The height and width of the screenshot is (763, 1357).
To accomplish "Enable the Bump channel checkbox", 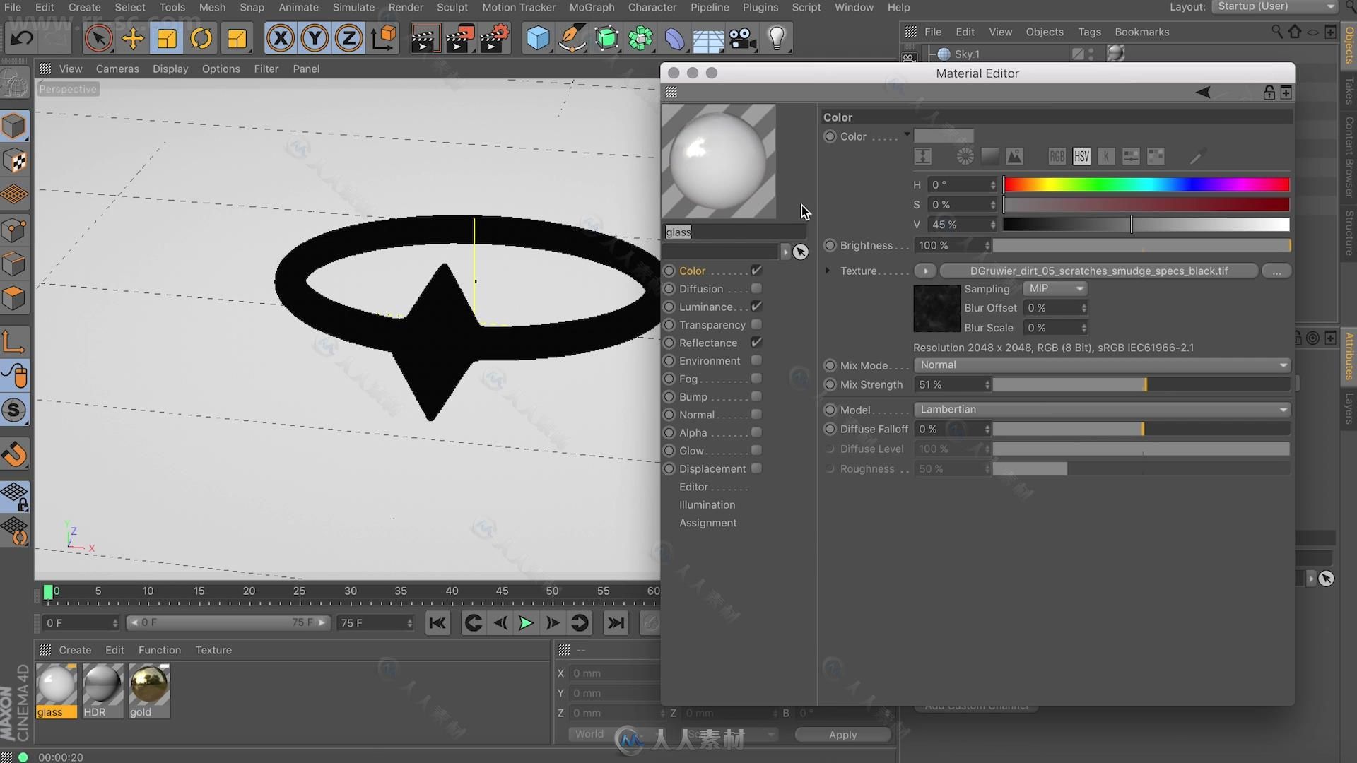I will pos(756,396).
